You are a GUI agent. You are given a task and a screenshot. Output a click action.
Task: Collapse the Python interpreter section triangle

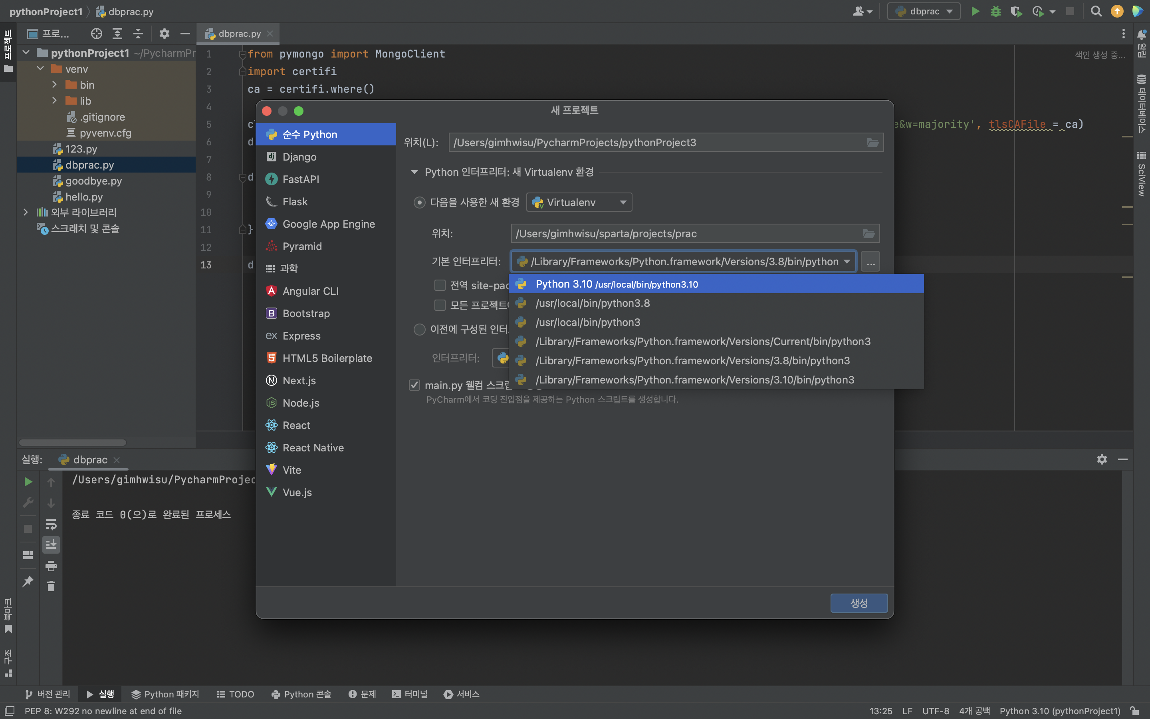coord(414,172)
